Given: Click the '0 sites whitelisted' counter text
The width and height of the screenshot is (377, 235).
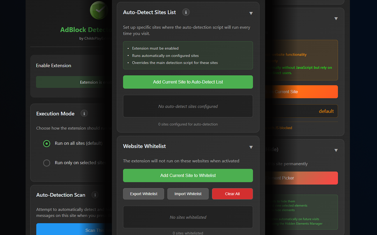Looking at the screenshot, I should click(x=188, y=233).
